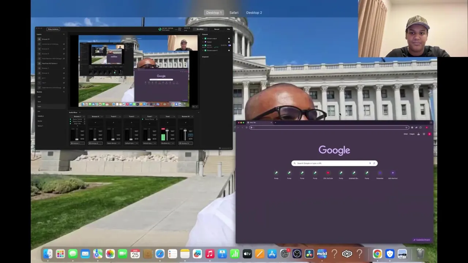The width and height of the screenshot is (468, 263).
Task: Open the Chrome three-dot menu
Action: click(x=431, y=127)
